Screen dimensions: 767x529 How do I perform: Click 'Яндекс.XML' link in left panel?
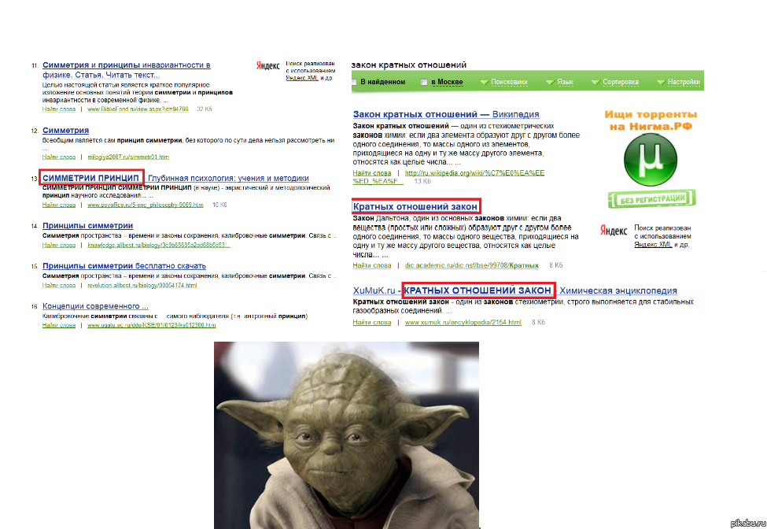[x=302, y=78]
